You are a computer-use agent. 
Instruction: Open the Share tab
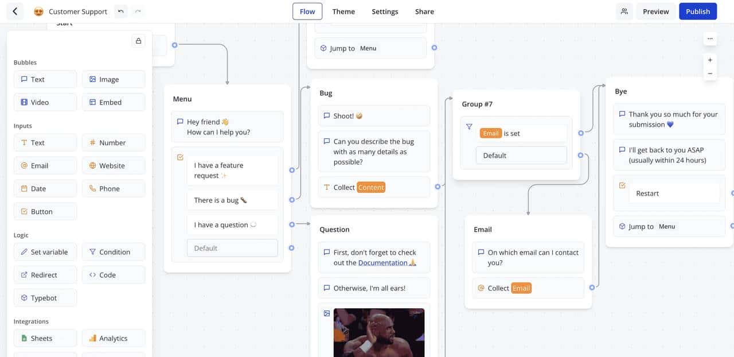click(x=424, y=11)
